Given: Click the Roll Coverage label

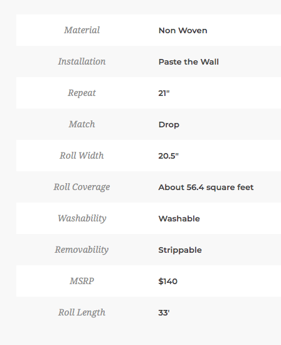Looking at the screenshot, I should tap(82, 188).
